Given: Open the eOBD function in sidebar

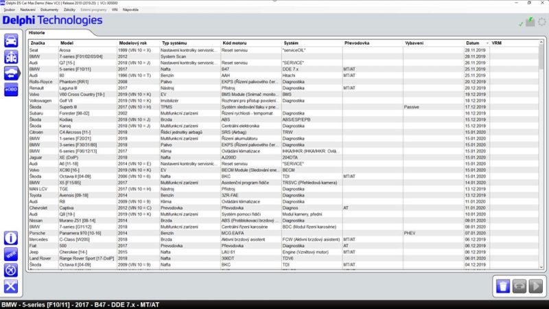Looking at the screenshot, I should click(12, 91).
